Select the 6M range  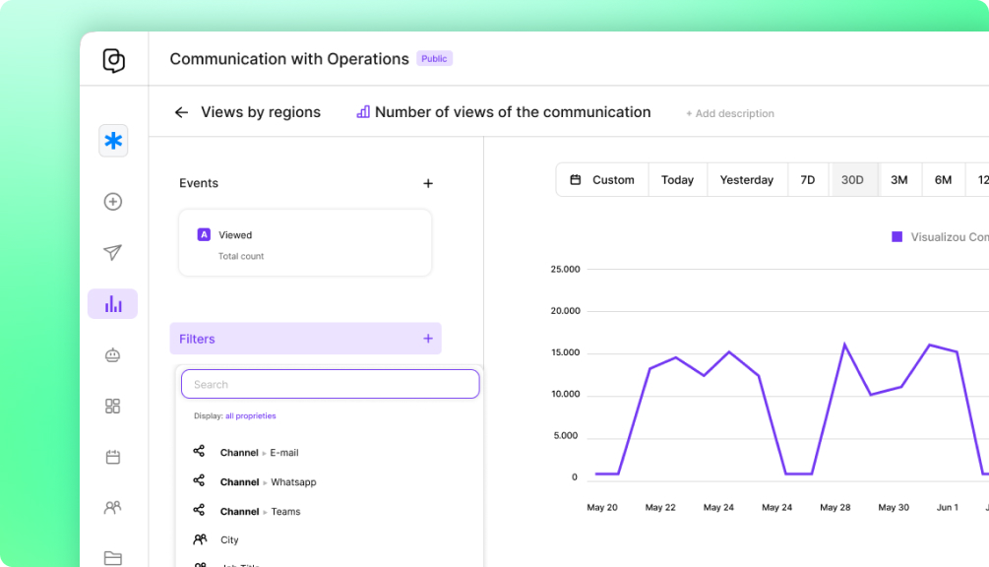[944, 180]
